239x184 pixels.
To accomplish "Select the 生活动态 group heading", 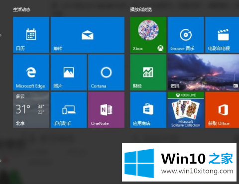I will click(22, 9).
